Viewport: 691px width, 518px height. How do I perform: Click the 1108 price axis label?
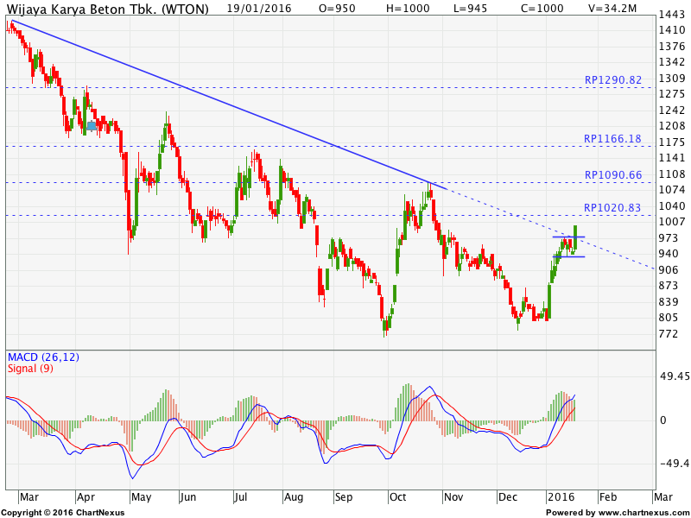672,174
